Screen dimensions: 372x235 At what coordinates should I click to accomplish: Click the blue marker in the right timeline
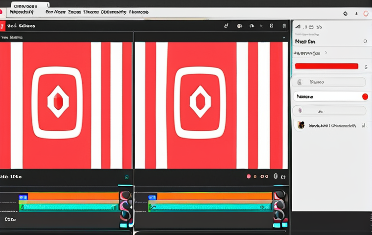point(152,197)
